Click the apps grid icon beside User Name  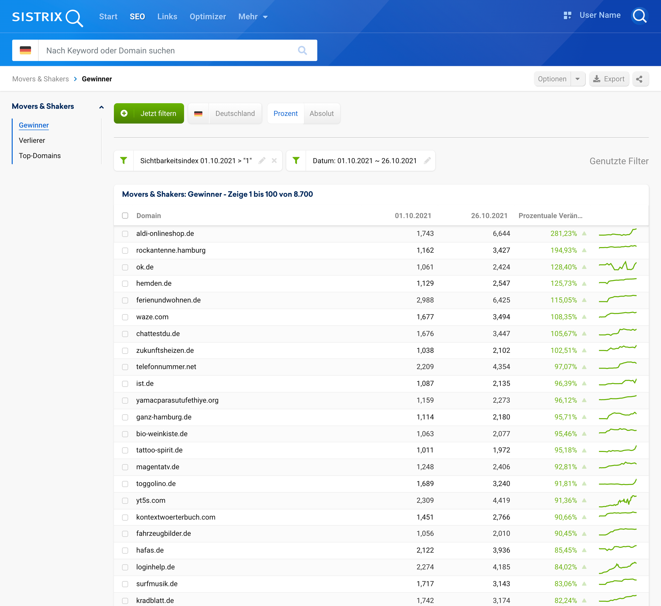point(567,16)
